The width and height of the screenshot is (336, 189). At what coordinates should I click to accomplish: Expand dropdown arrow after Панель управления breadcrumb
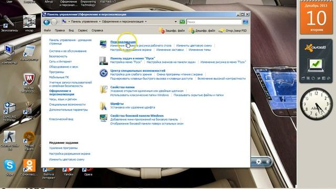[x=99, y=22]
